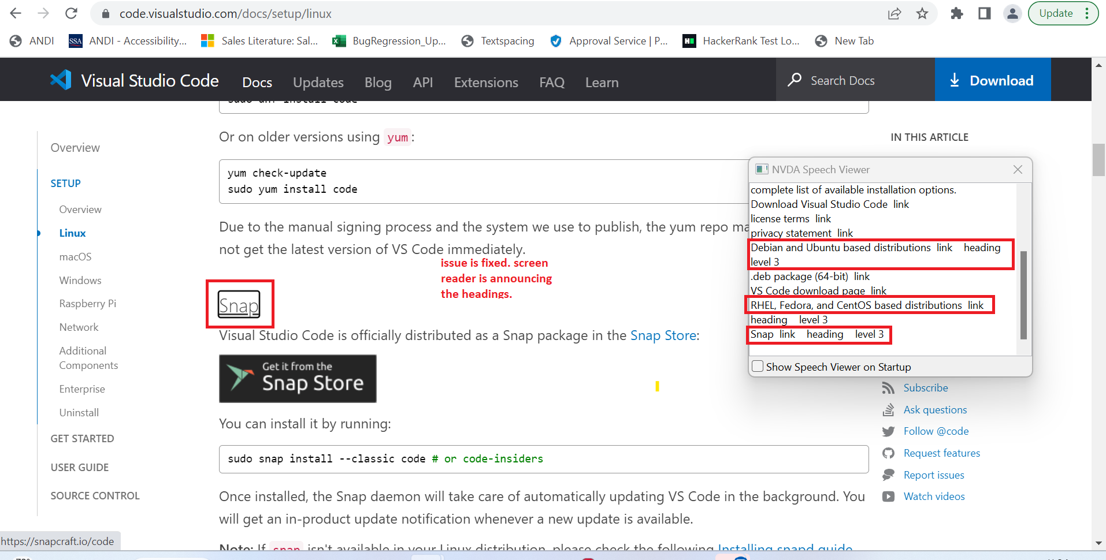Click the Visual Studio Code logo
Image resolution: width=1106 pixels, height=560 pixels.
pyautogui.click(x=61, y=80)
